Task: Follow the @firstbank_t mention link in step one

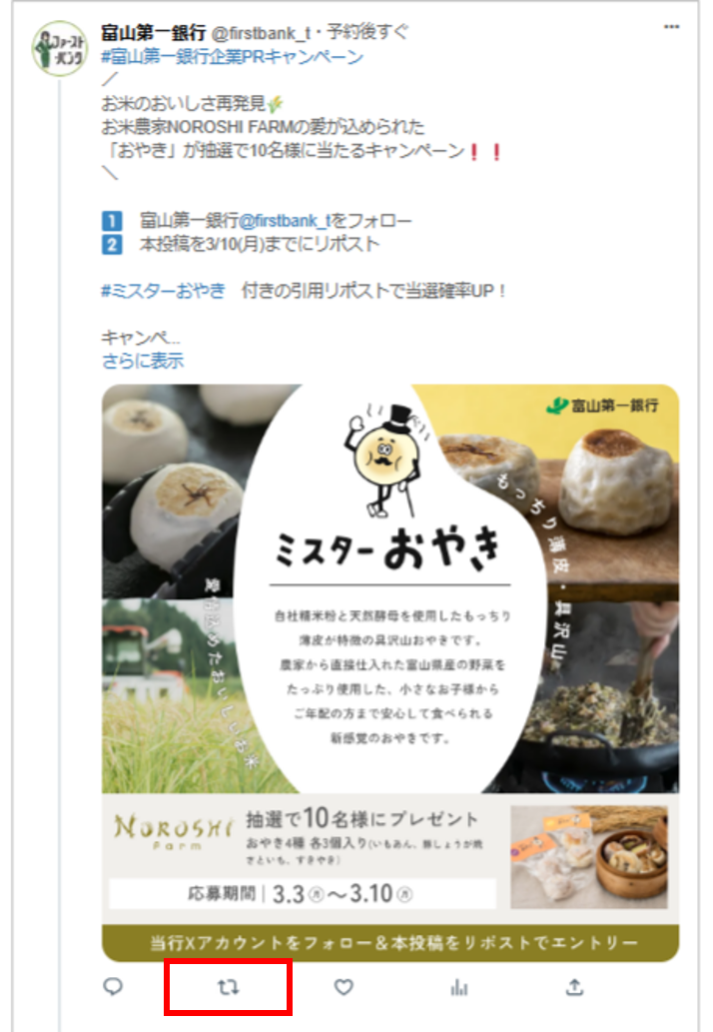Action: (x=285, y=220)
